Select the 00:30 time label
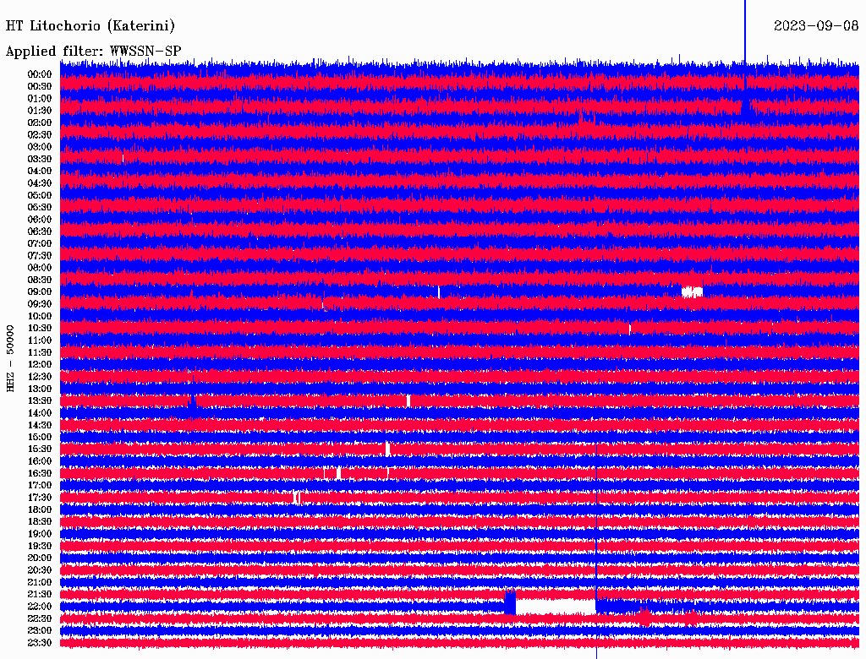 tap(40, 87)
